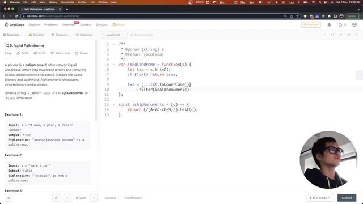The width and height of the screenshot is (363, 204).
Task: Click the code format braces icon
Action: coord(332,35)
